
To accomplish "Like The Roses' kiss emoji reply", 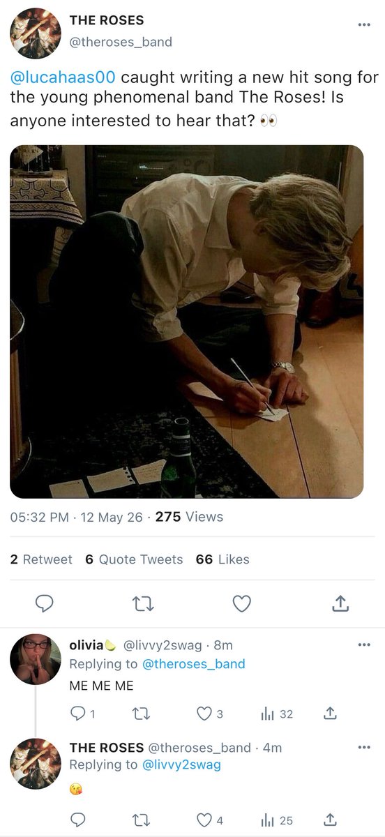I will pyautogui.click(x=209, y=819).
